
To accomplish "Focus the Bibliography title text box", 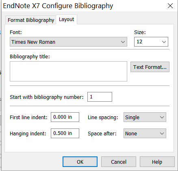I will click(x=68, y=71).
